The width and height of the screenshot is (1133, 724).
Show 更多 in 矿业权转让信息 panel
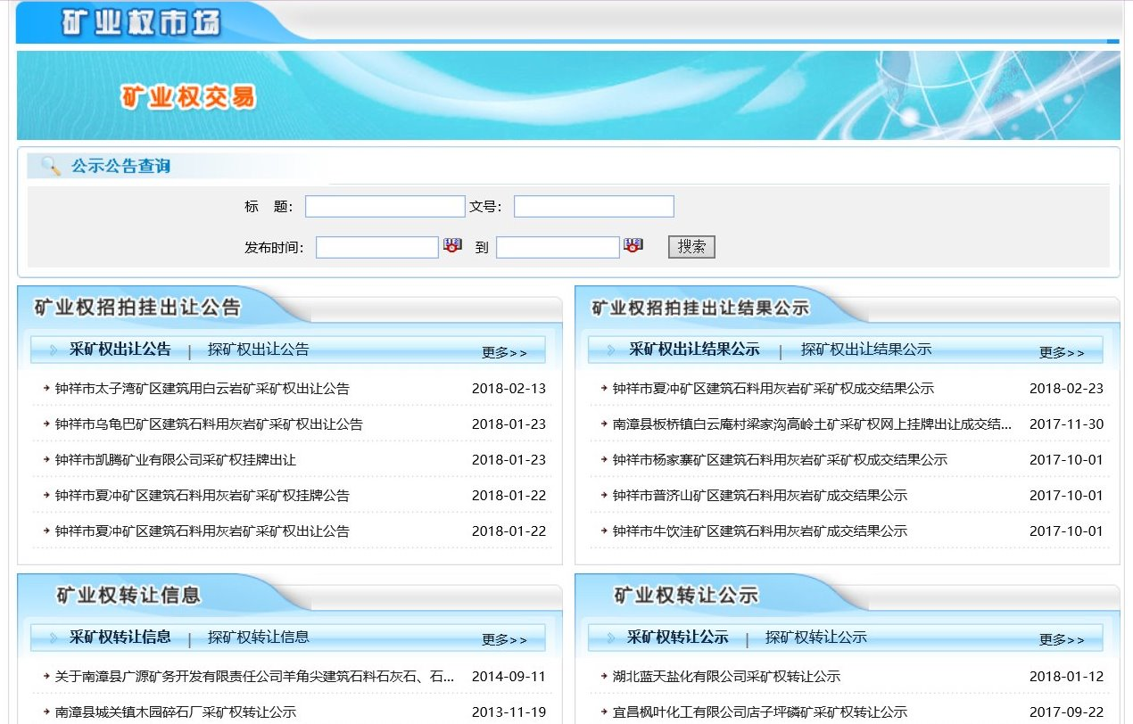(x=504, y=639)
